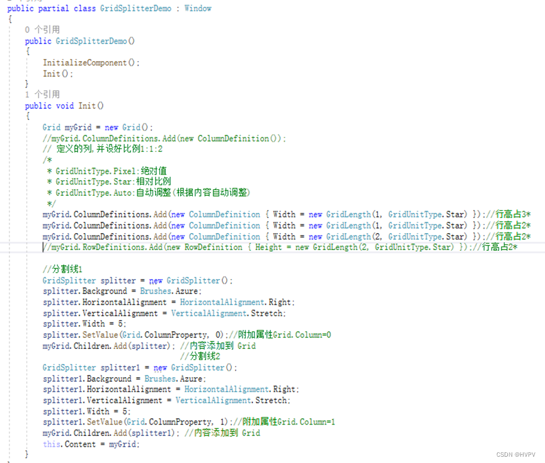
Task: Click the line 'myGrid.Children.Add(splitter1);'
Action: point(112,433)
